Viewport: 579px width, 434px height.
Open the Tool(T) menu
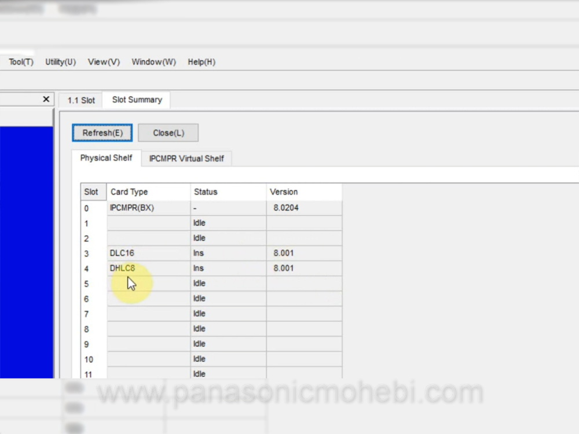click(x=21, y=62)
